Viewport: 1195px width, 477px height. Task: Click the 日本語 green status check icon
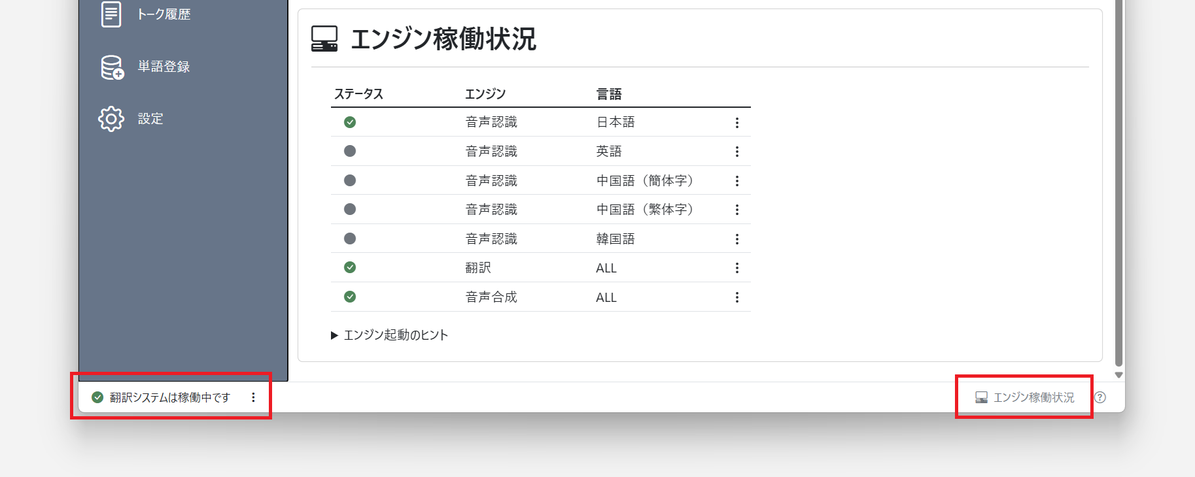350,122
